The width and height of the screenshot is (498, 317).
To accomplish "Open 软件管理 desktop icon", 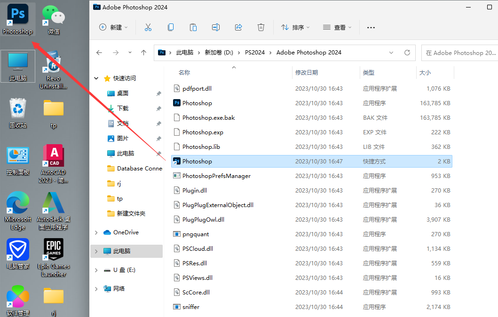I will pos(18,301).
